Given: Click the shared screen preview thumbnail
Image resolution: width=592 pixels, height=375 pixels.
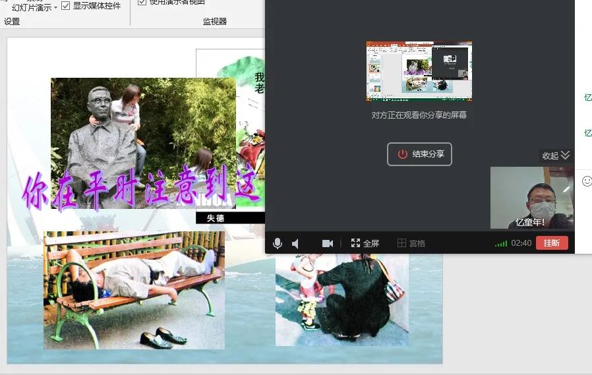Looking at the screenshot, I should point(419,71).
